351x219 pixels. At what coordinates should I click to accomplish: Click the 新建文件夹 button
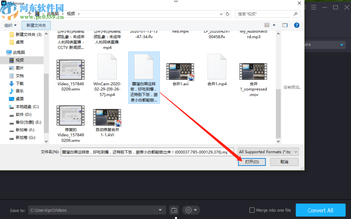click(36, 25)
